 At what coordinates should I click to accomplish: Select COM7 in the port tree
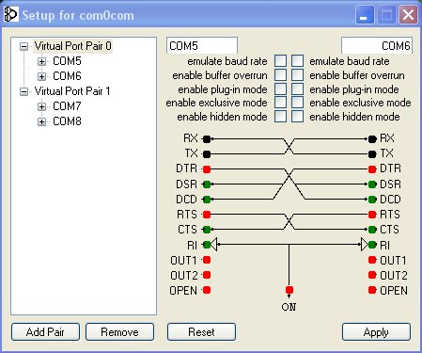click(x=67, y=106)
